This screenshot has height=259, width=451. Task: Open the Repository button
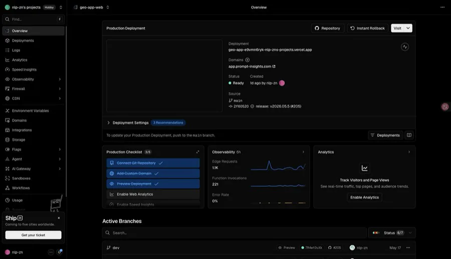(x=328, y=28)
